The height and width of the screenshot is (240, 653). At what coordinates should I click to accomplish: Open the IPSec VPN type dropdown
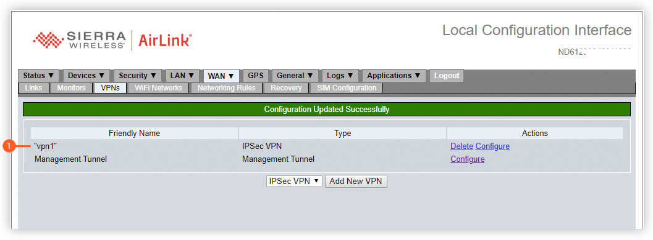click(x=295, y=181)
